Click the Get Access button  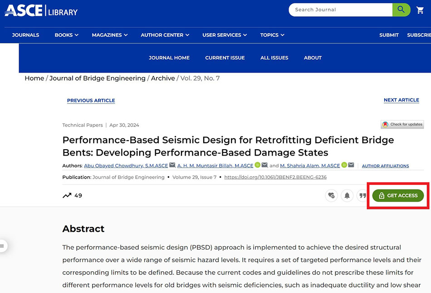[x=398, y=195]
